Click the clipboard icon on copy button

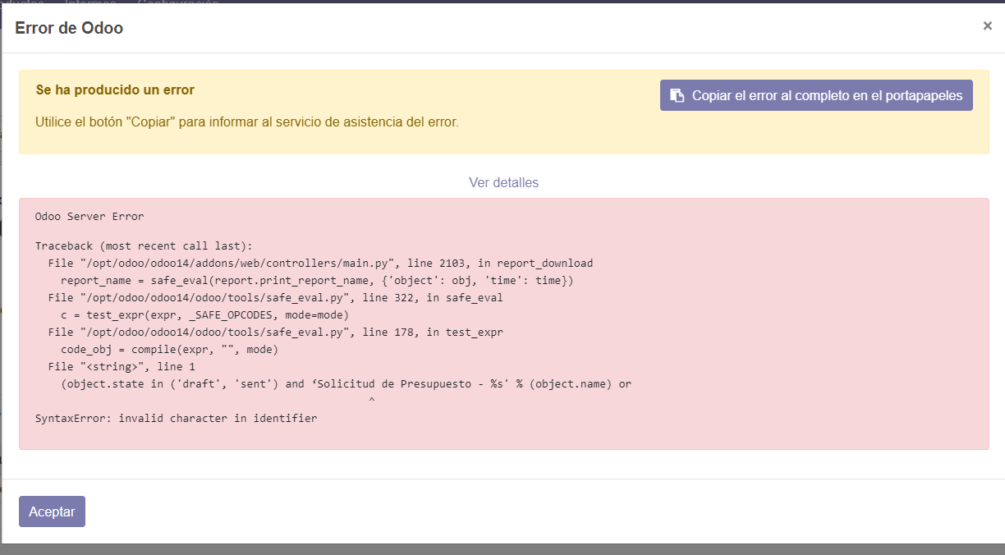677,95
